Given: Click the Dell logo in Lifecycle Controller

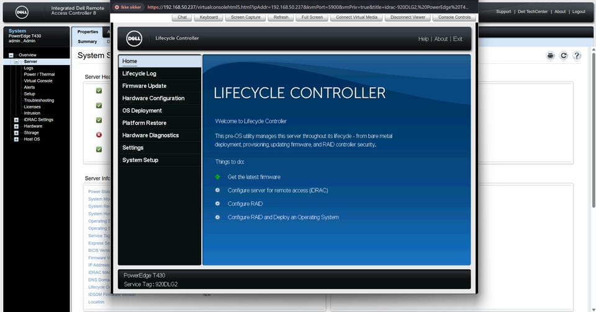Looking at the screenshot, I should (x=134, y=38).
